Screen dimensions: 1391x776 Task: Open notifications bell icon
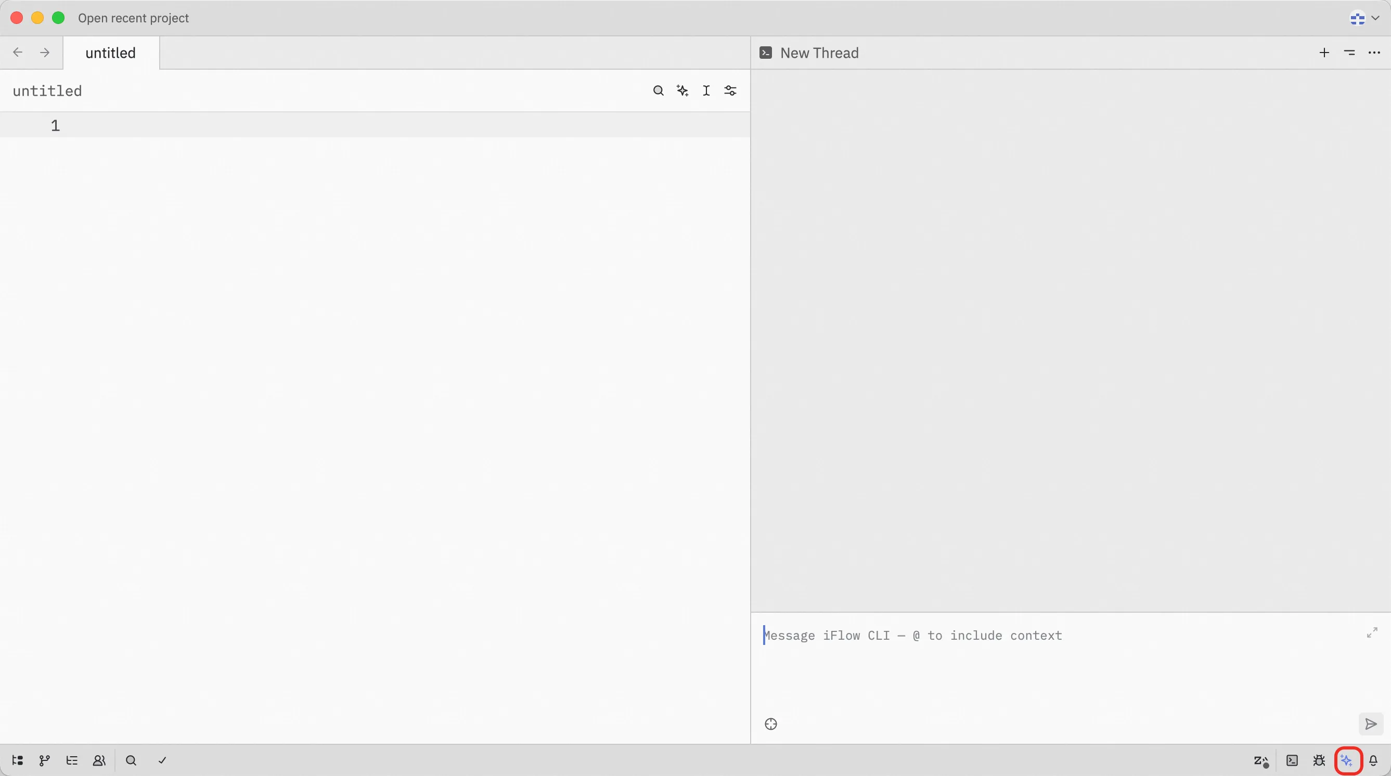pyautogui.click(x=1374, y=760)
